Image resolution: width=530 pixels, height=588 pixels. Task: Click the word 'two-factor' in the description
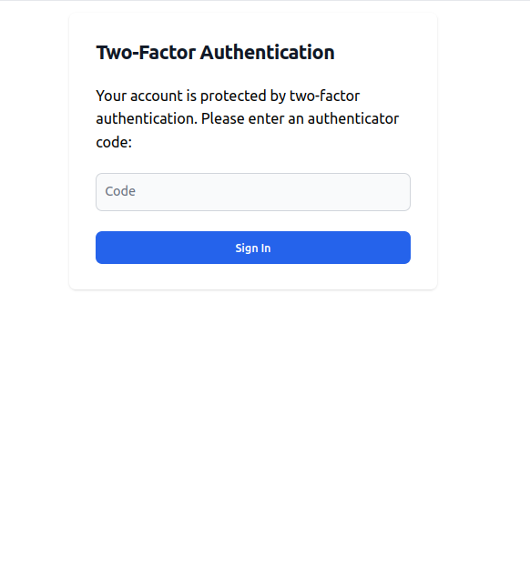[x=324, y=96]
